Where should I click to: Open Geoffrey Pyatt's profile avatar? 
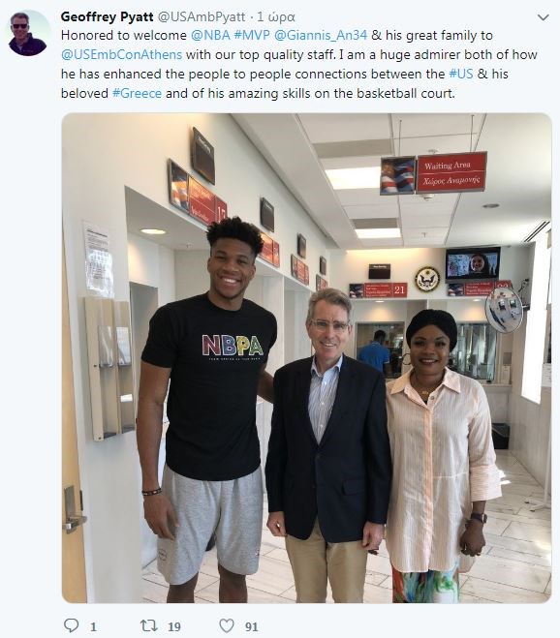[x=28, y=33]
